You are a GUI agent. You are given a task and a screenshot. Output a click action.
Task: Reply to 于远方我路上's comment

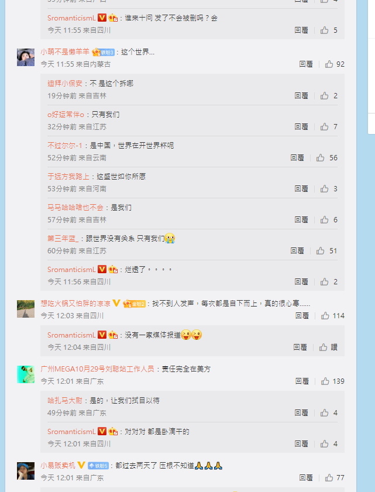pyautogui.click(x=301, y=188)
